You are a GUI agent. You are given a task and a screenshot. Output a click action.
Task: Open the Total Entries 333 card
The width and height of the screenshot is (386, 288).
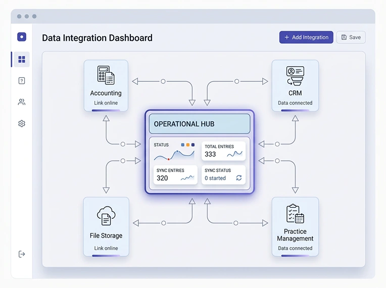[x=223, y=151]
